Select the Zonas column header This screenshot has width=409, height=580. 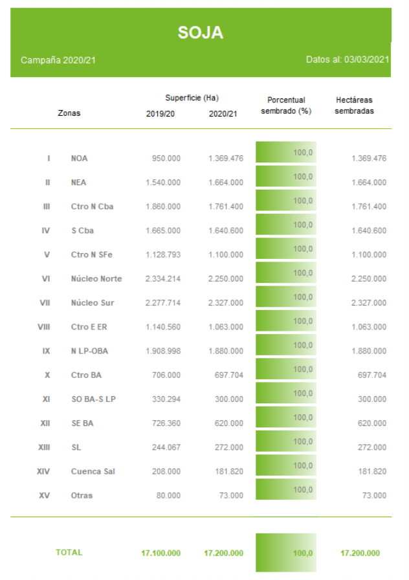tap(69, 113)
